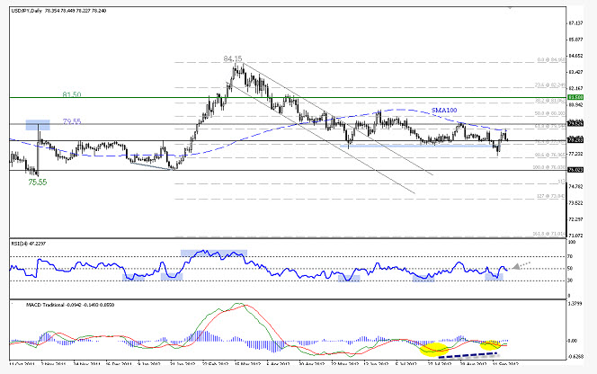Click the green 81.500 price tag on axis

[575, 97]
